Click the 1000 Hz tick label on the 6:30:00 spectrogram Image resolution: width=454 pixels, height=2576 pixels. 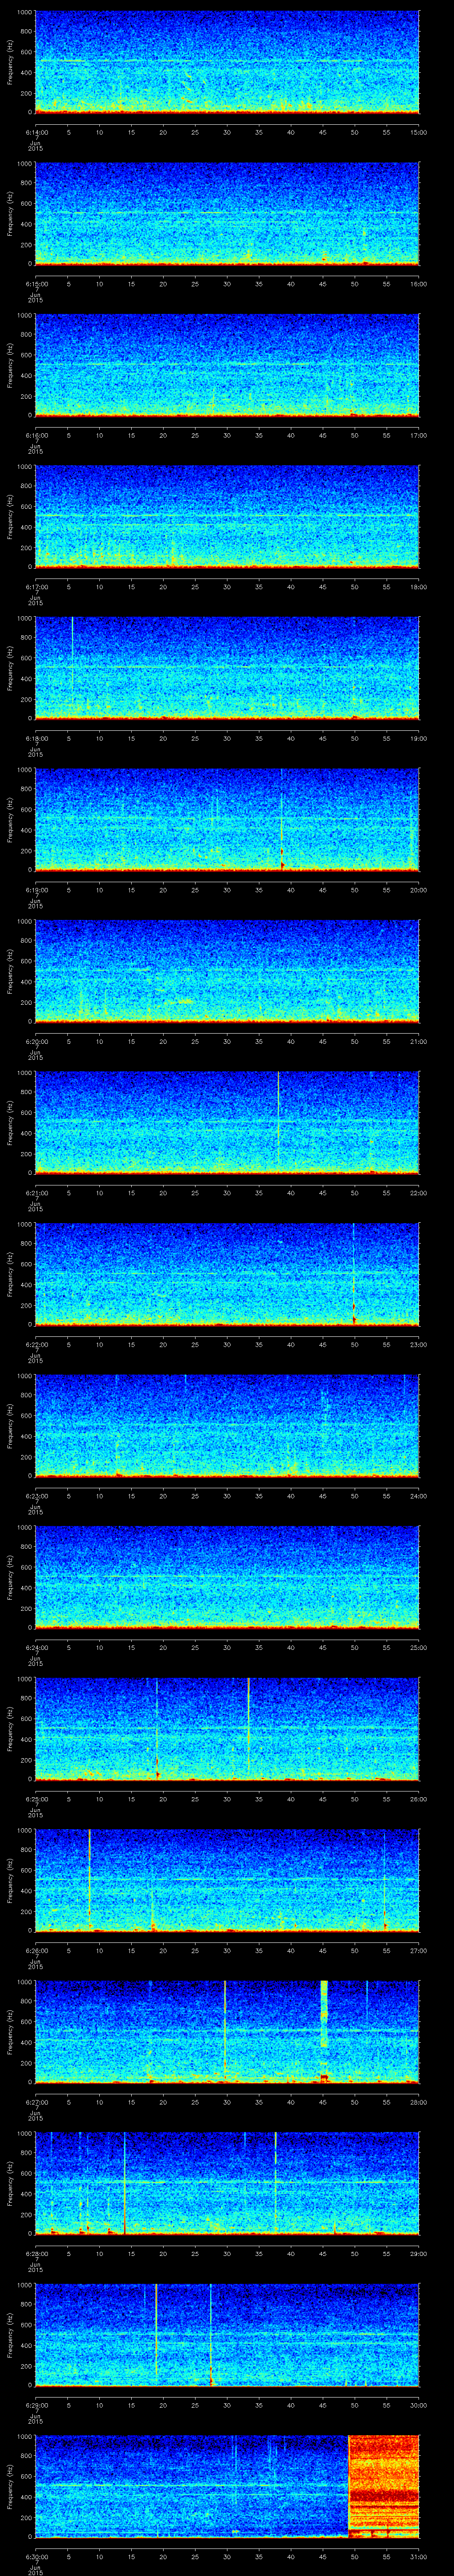(24, 2436)
